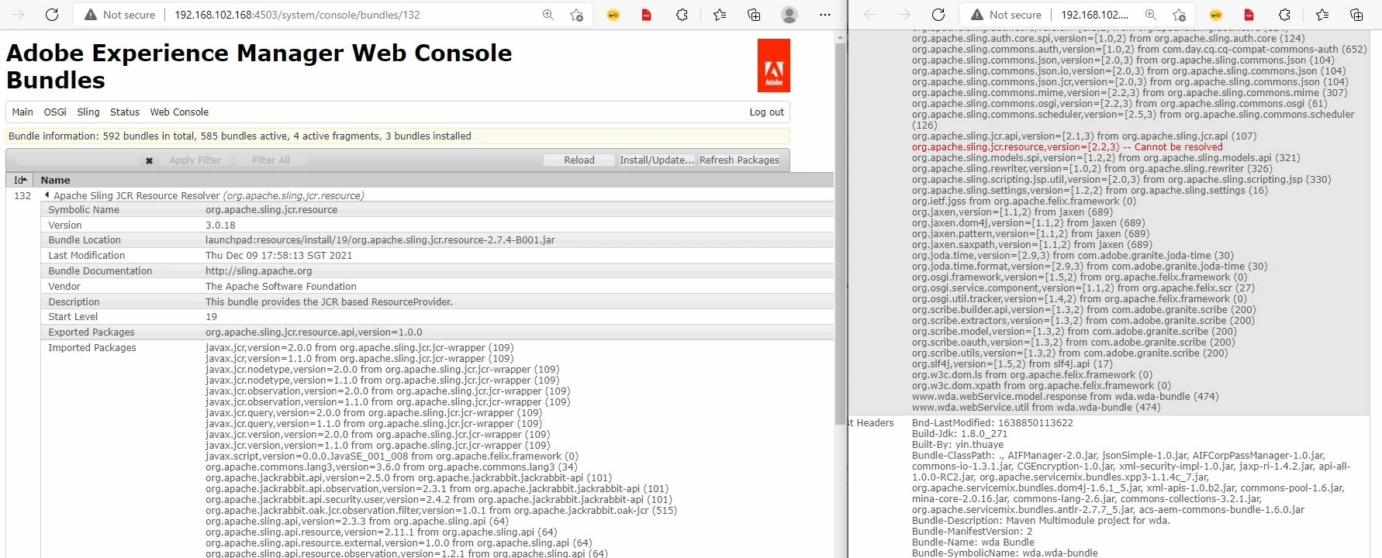The image size is (1382, 558).
Task: Click Symbolic Name value org.apache.sling.jcr.resource
Action: click(271, 210)
